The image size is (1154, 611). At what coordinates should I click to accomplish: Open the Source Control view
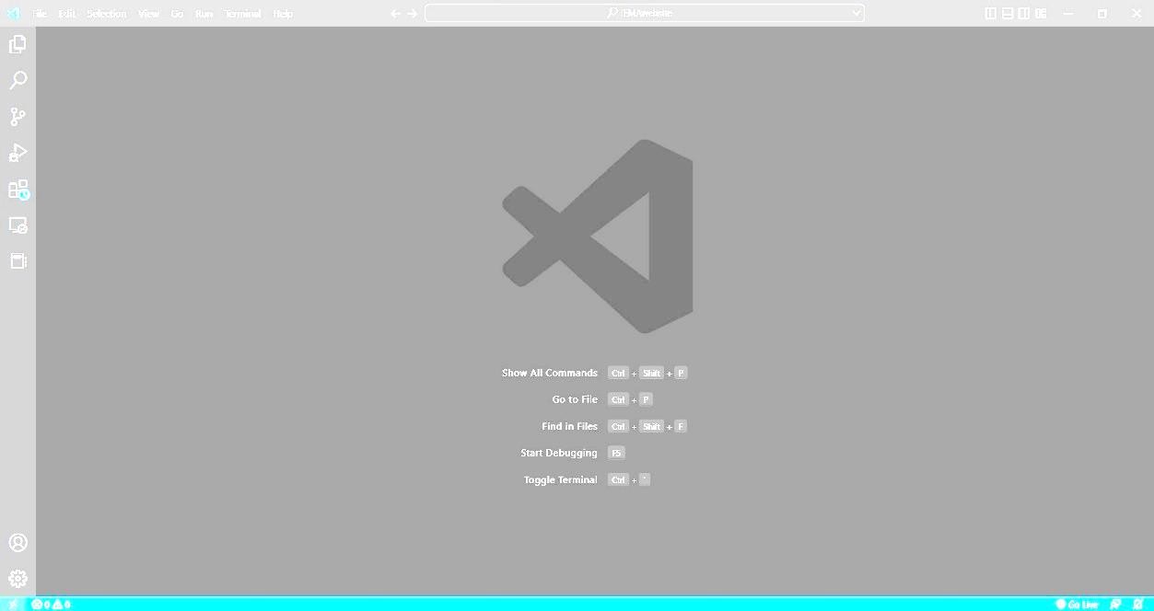point(17,117)
